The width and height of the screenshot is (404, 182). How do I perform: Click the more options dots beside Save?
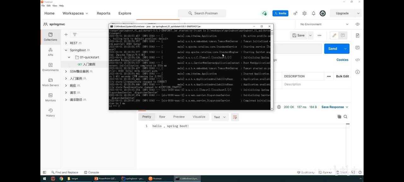pos(319,35)
